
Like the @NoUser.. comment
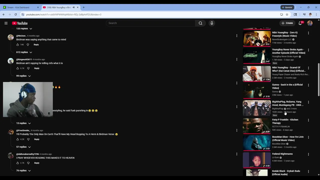pyautogui.click(x=17, y=45)
